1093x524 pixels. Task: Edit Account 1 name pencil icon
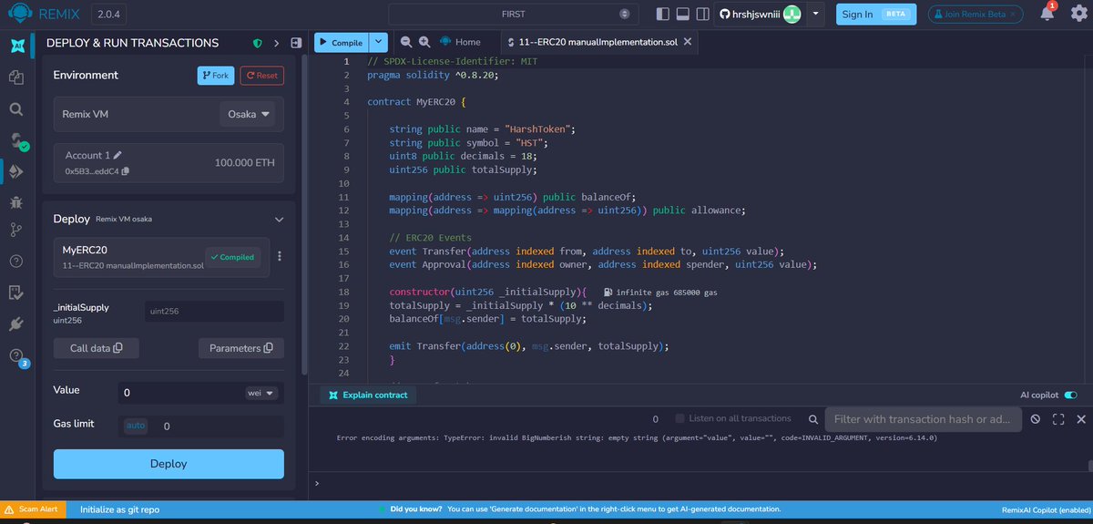[117, 156]
